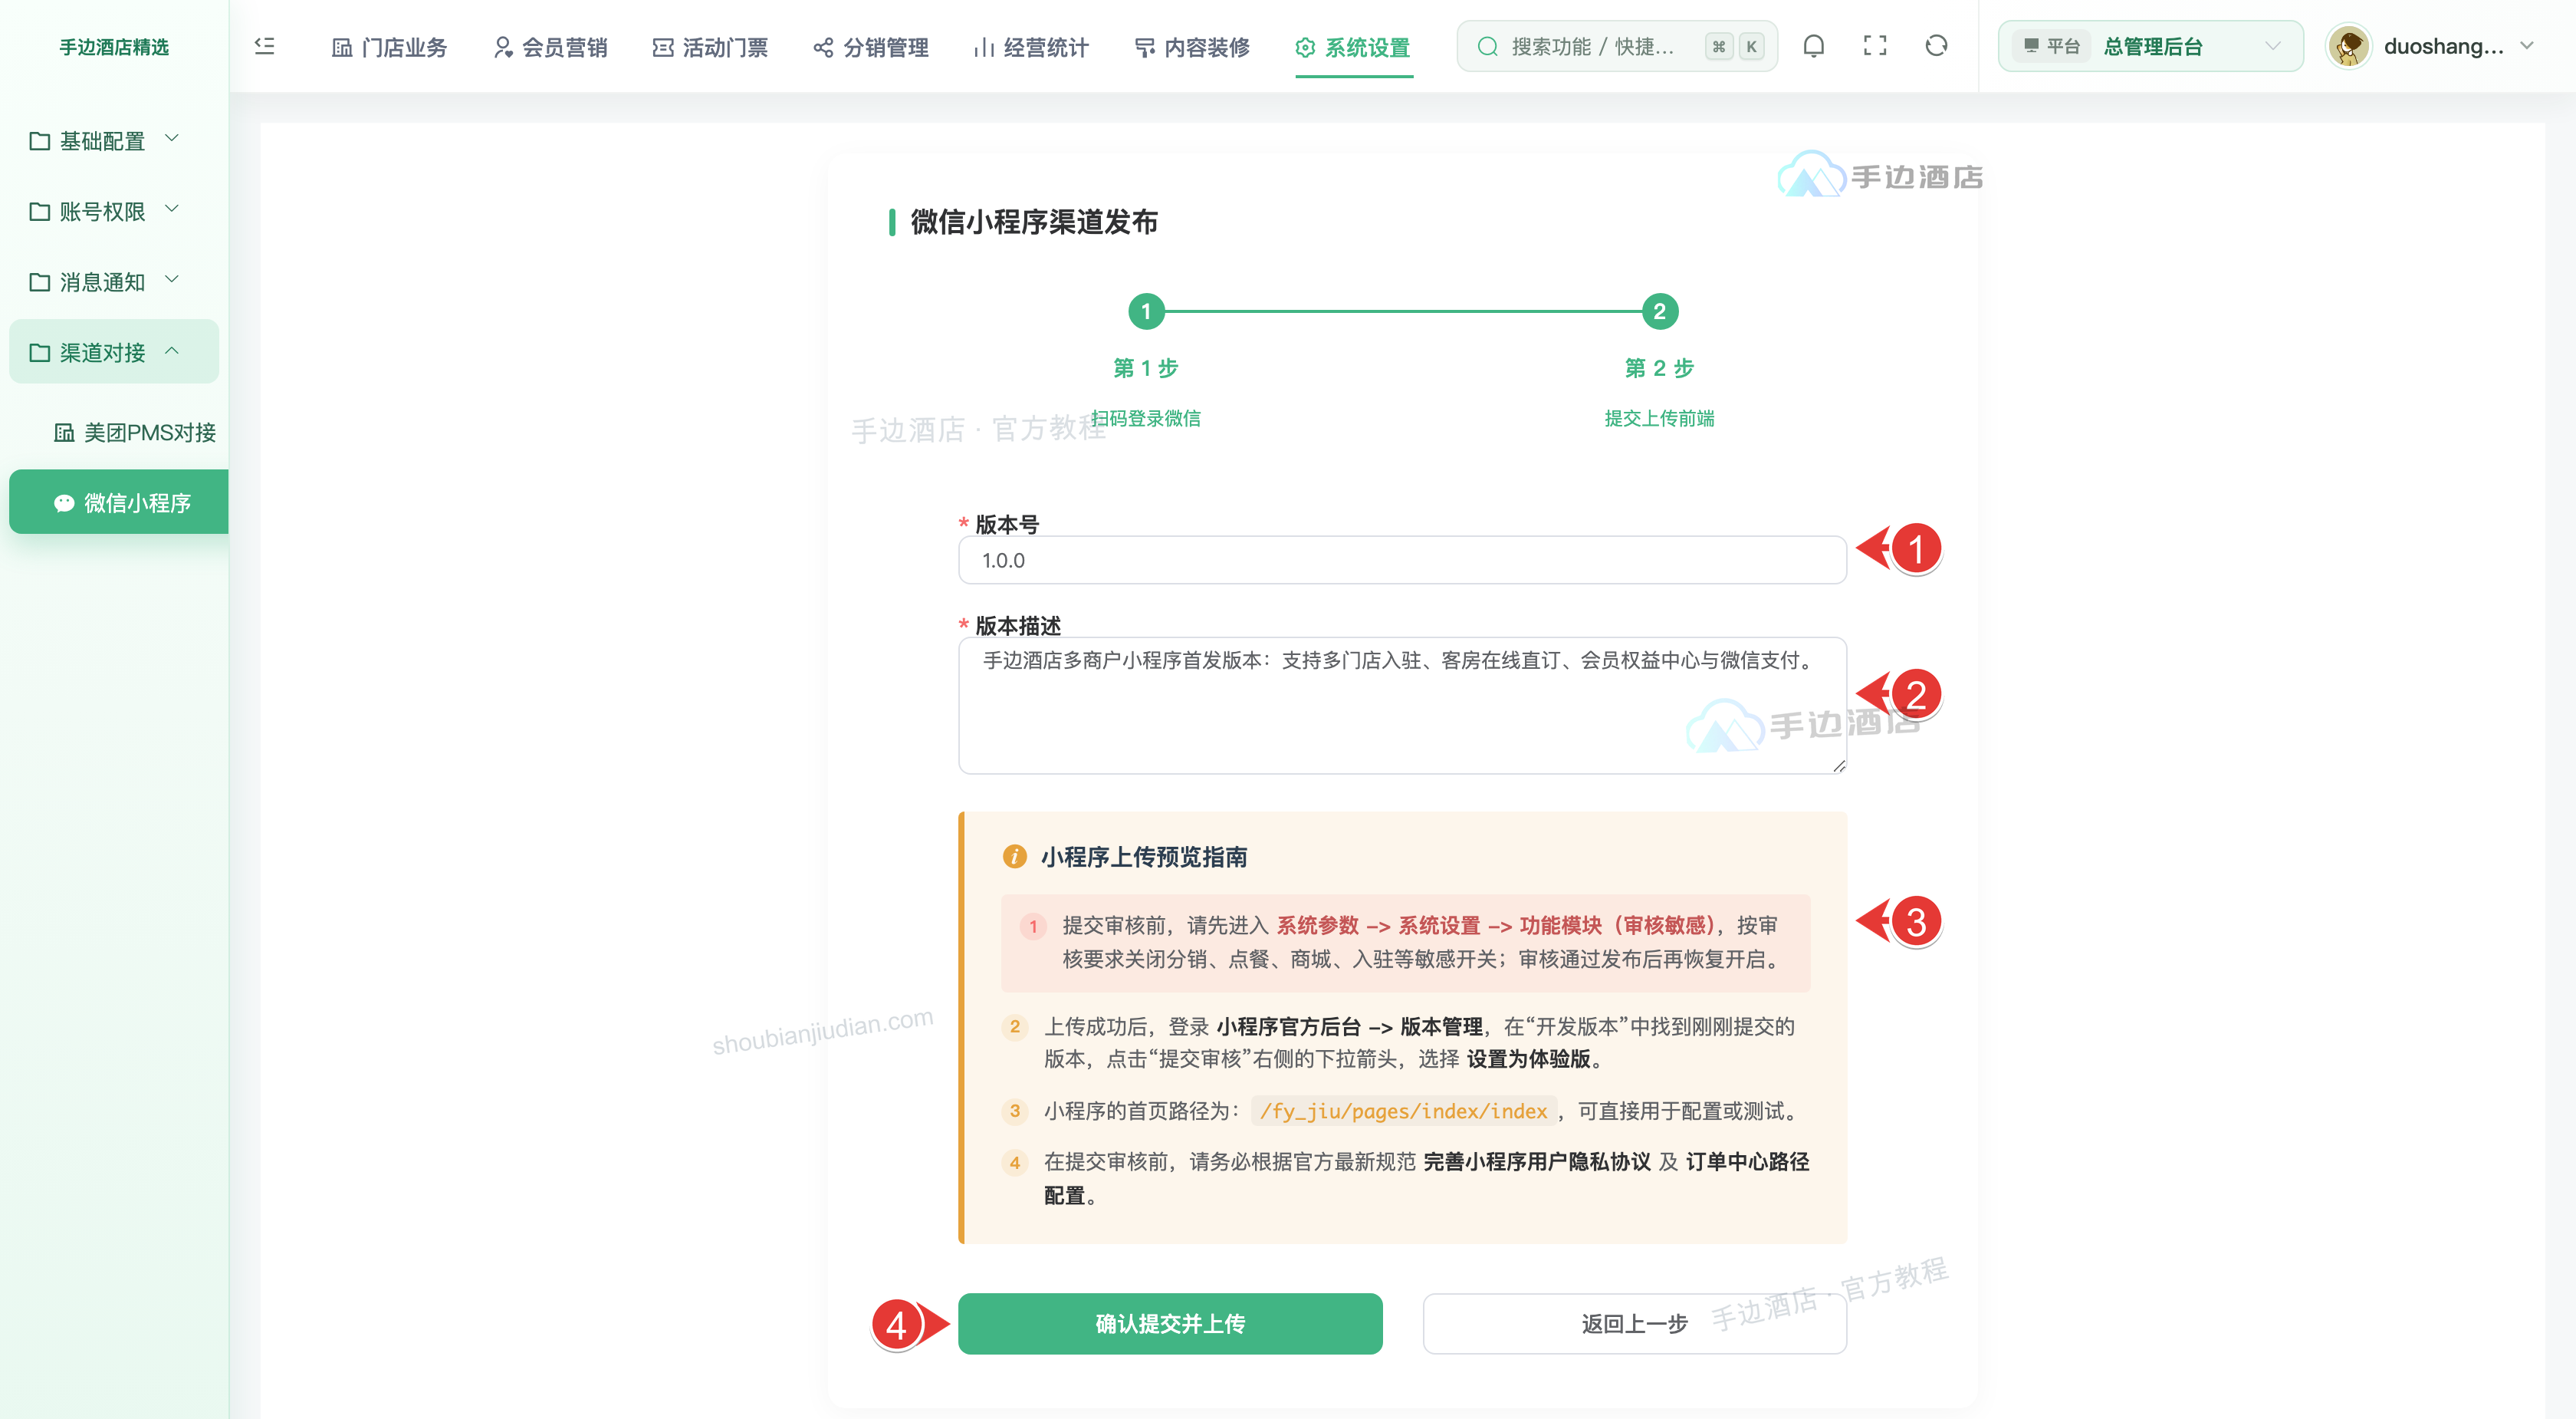Click the K shortcut key badge
Viewport: 2576px width, 1419px height.
[x=1752, y=46]
